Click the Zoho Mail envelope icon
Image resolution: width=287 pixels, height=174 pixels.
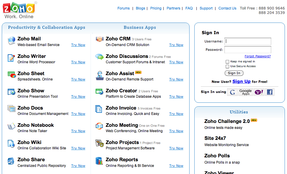12,41
